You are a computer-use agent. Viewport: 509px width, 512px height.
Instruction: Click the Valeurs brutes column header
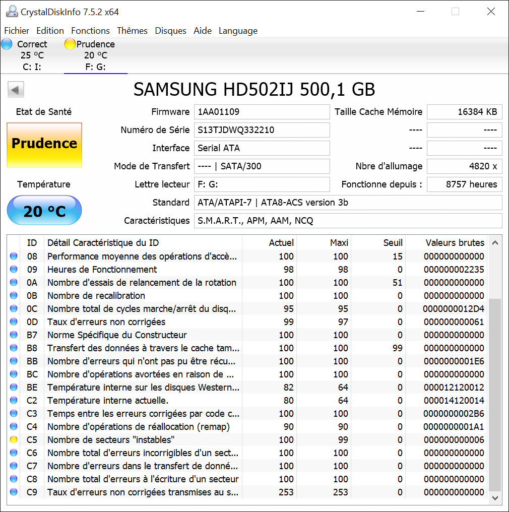[x=447, y=242]
